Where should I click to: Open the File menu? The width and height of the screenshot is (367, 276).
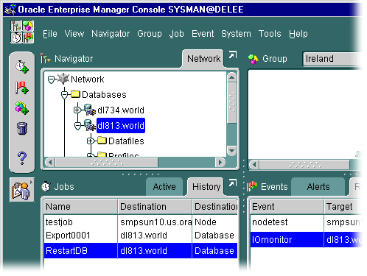[x=50, y=34]
